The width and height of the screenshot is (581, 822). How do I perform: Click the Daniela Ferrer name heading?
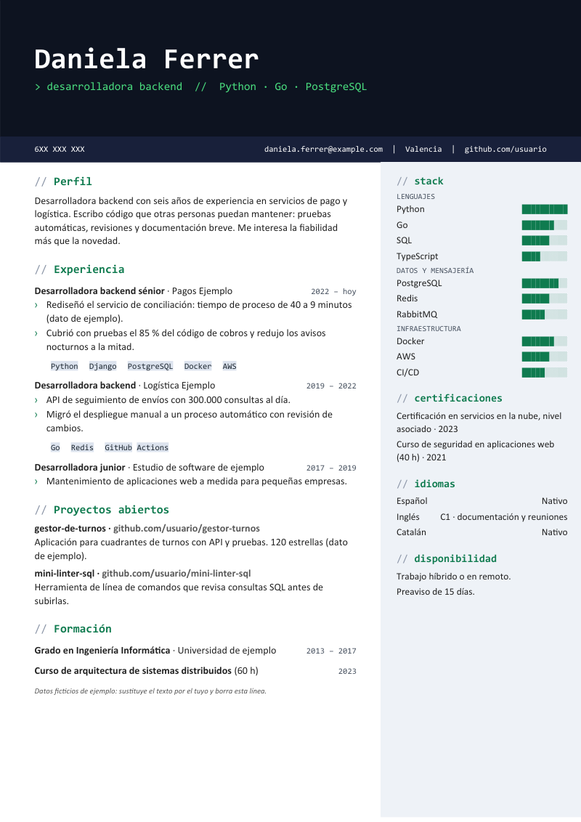[146, 59]
